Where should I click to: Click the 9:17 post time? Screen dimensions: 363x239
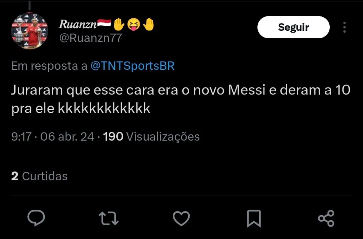[22, 137]
